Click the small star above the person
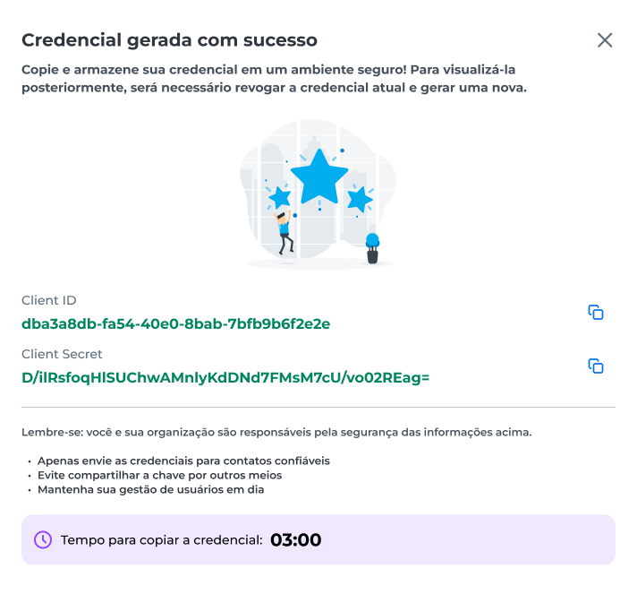 point(280,197)
